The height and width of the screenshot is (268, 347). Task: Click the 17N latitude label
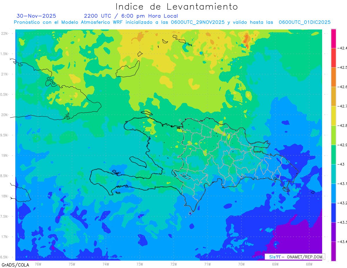point(5,237)
